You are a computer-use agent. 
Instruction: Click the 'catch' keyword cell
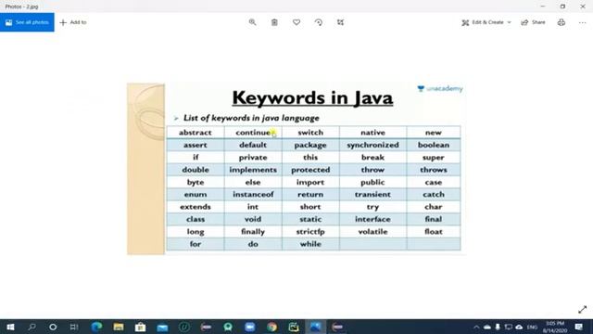[434, 194]
